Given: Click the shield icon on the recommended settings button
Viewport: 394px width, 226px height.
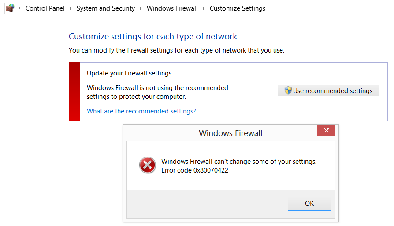Looking at the screenshot, I should pos(288,90).
